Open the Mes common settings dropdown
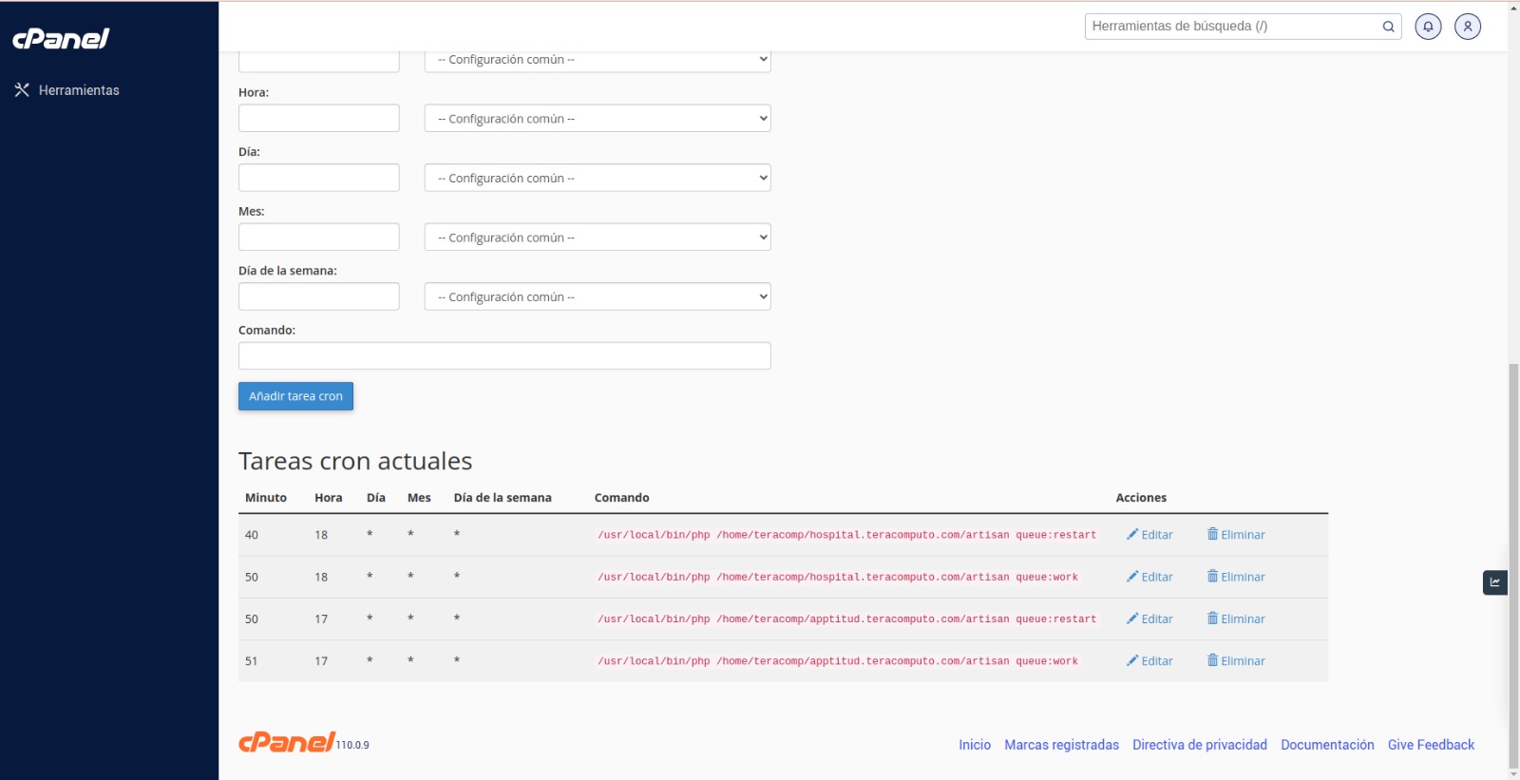 597,238
